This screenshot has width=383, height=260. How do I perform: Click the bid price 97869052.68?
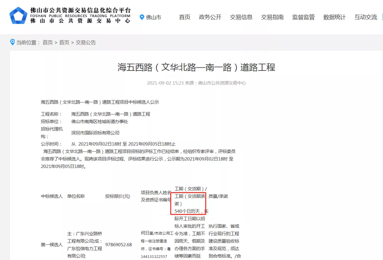tap(118, 244)
